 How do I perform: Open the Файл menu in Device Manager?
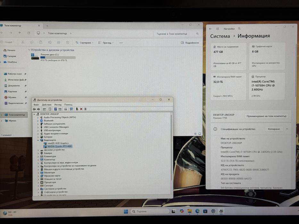[x=36, y=105]
